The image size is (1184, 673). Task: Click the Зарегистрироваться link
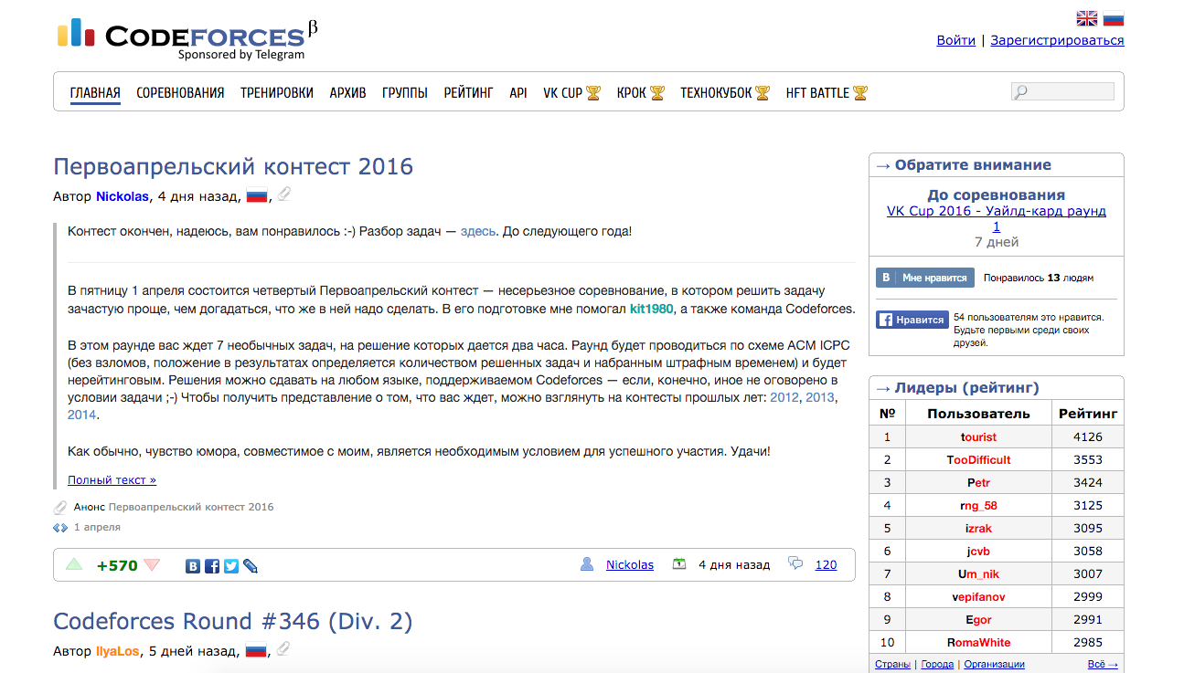[x=1057, y=40]
